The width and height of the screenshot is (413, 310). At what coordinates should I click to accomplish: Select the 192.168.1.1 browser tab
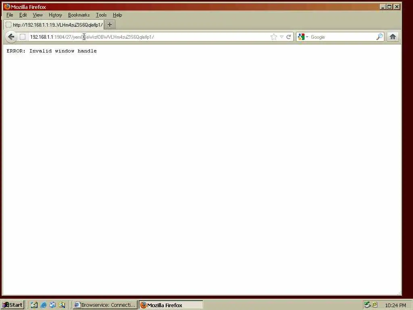54,25
